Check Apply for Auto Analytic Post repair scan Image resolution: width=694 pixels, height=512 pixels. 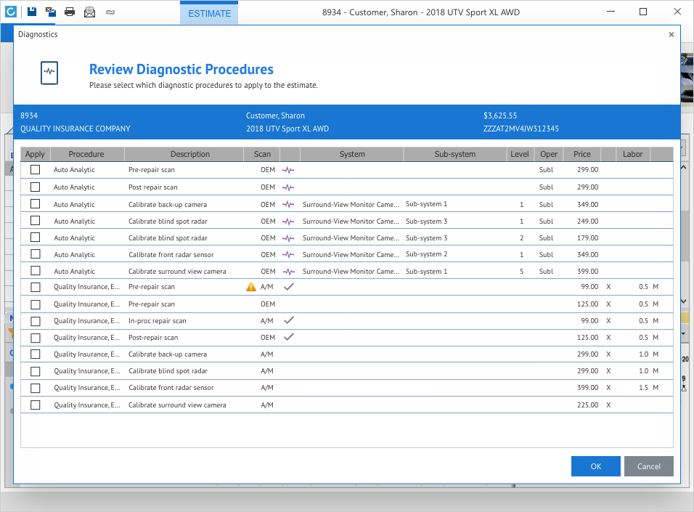[36, 187]
